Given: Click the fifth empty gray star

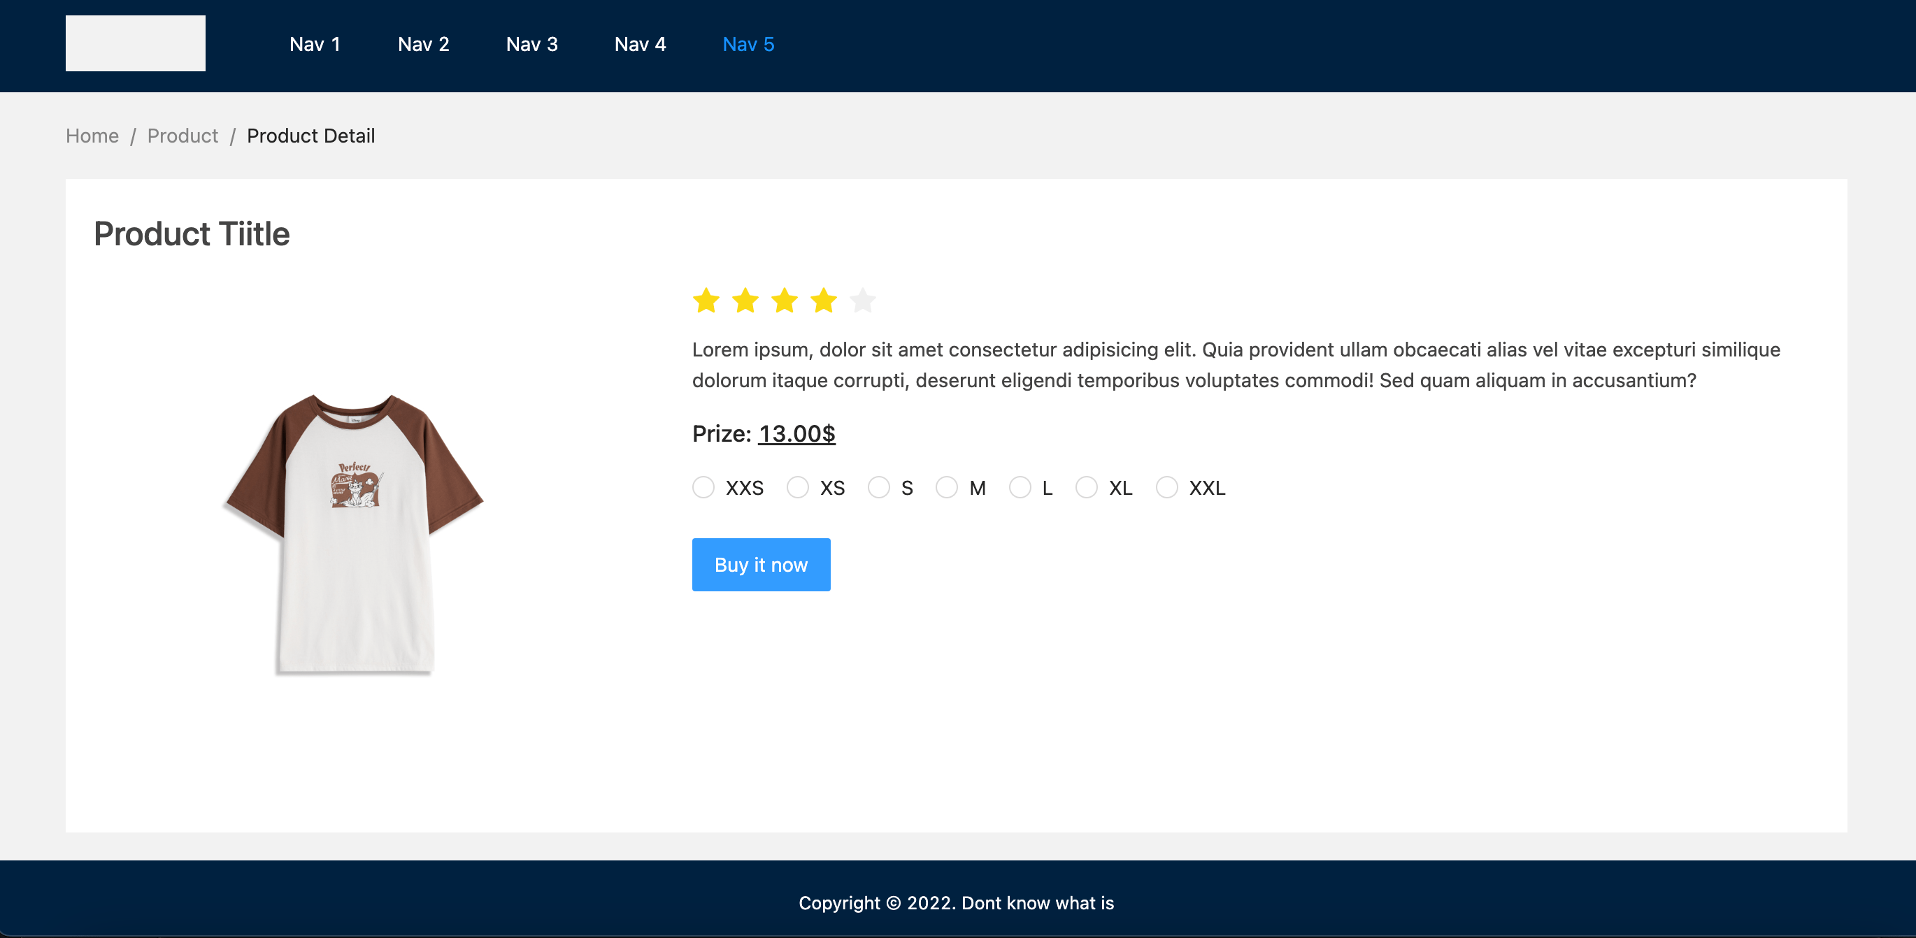Looking at the screenshot, I should click(x=863, y=301).
